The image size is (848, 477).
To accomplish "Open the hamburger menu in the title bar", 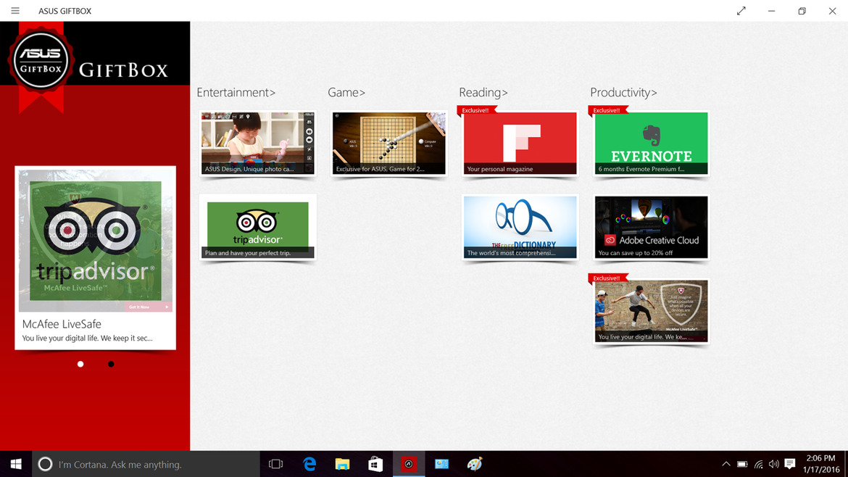I will (15, 11).
